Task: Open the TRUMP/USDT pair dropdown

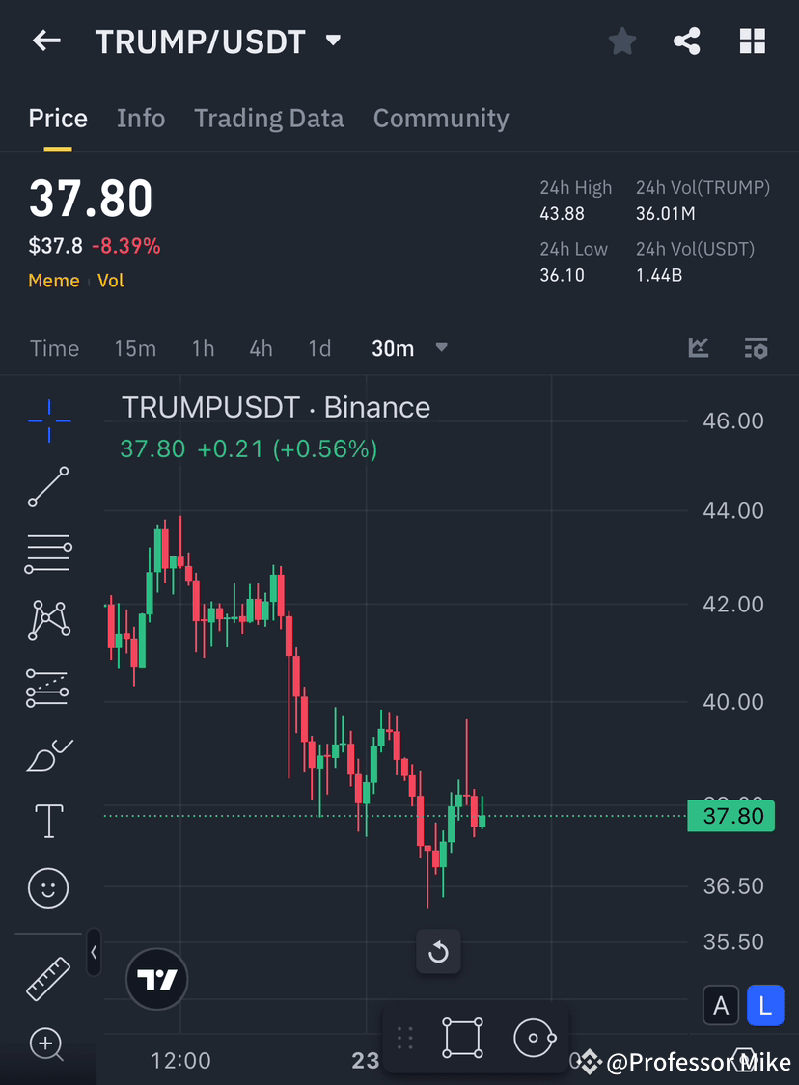Action: (333, 41)
